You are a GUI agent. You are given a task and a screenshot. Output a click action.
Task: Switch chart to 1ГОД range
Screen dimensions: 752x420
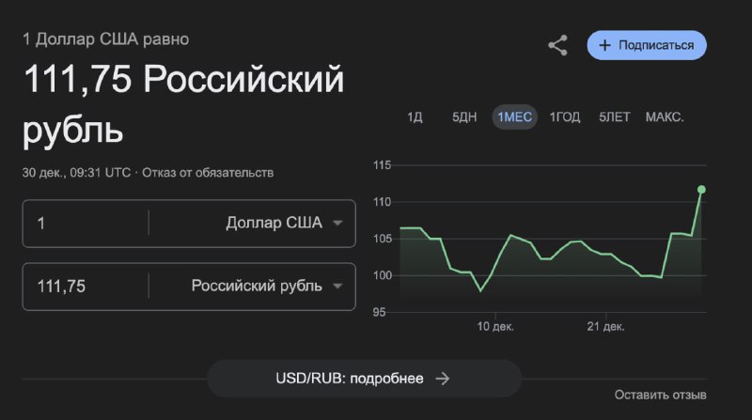565,117
